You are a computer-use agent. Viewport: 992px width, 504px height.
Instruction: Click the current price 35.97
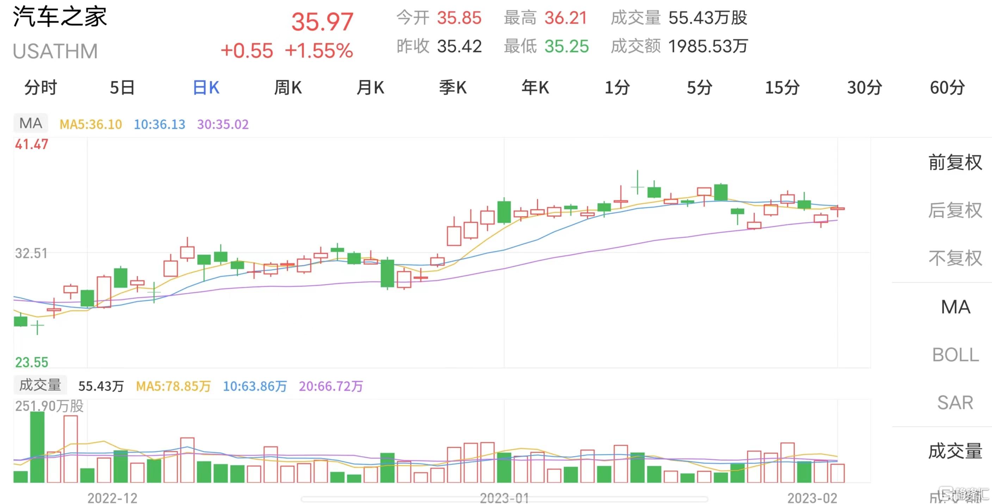(x=322, y=21)
